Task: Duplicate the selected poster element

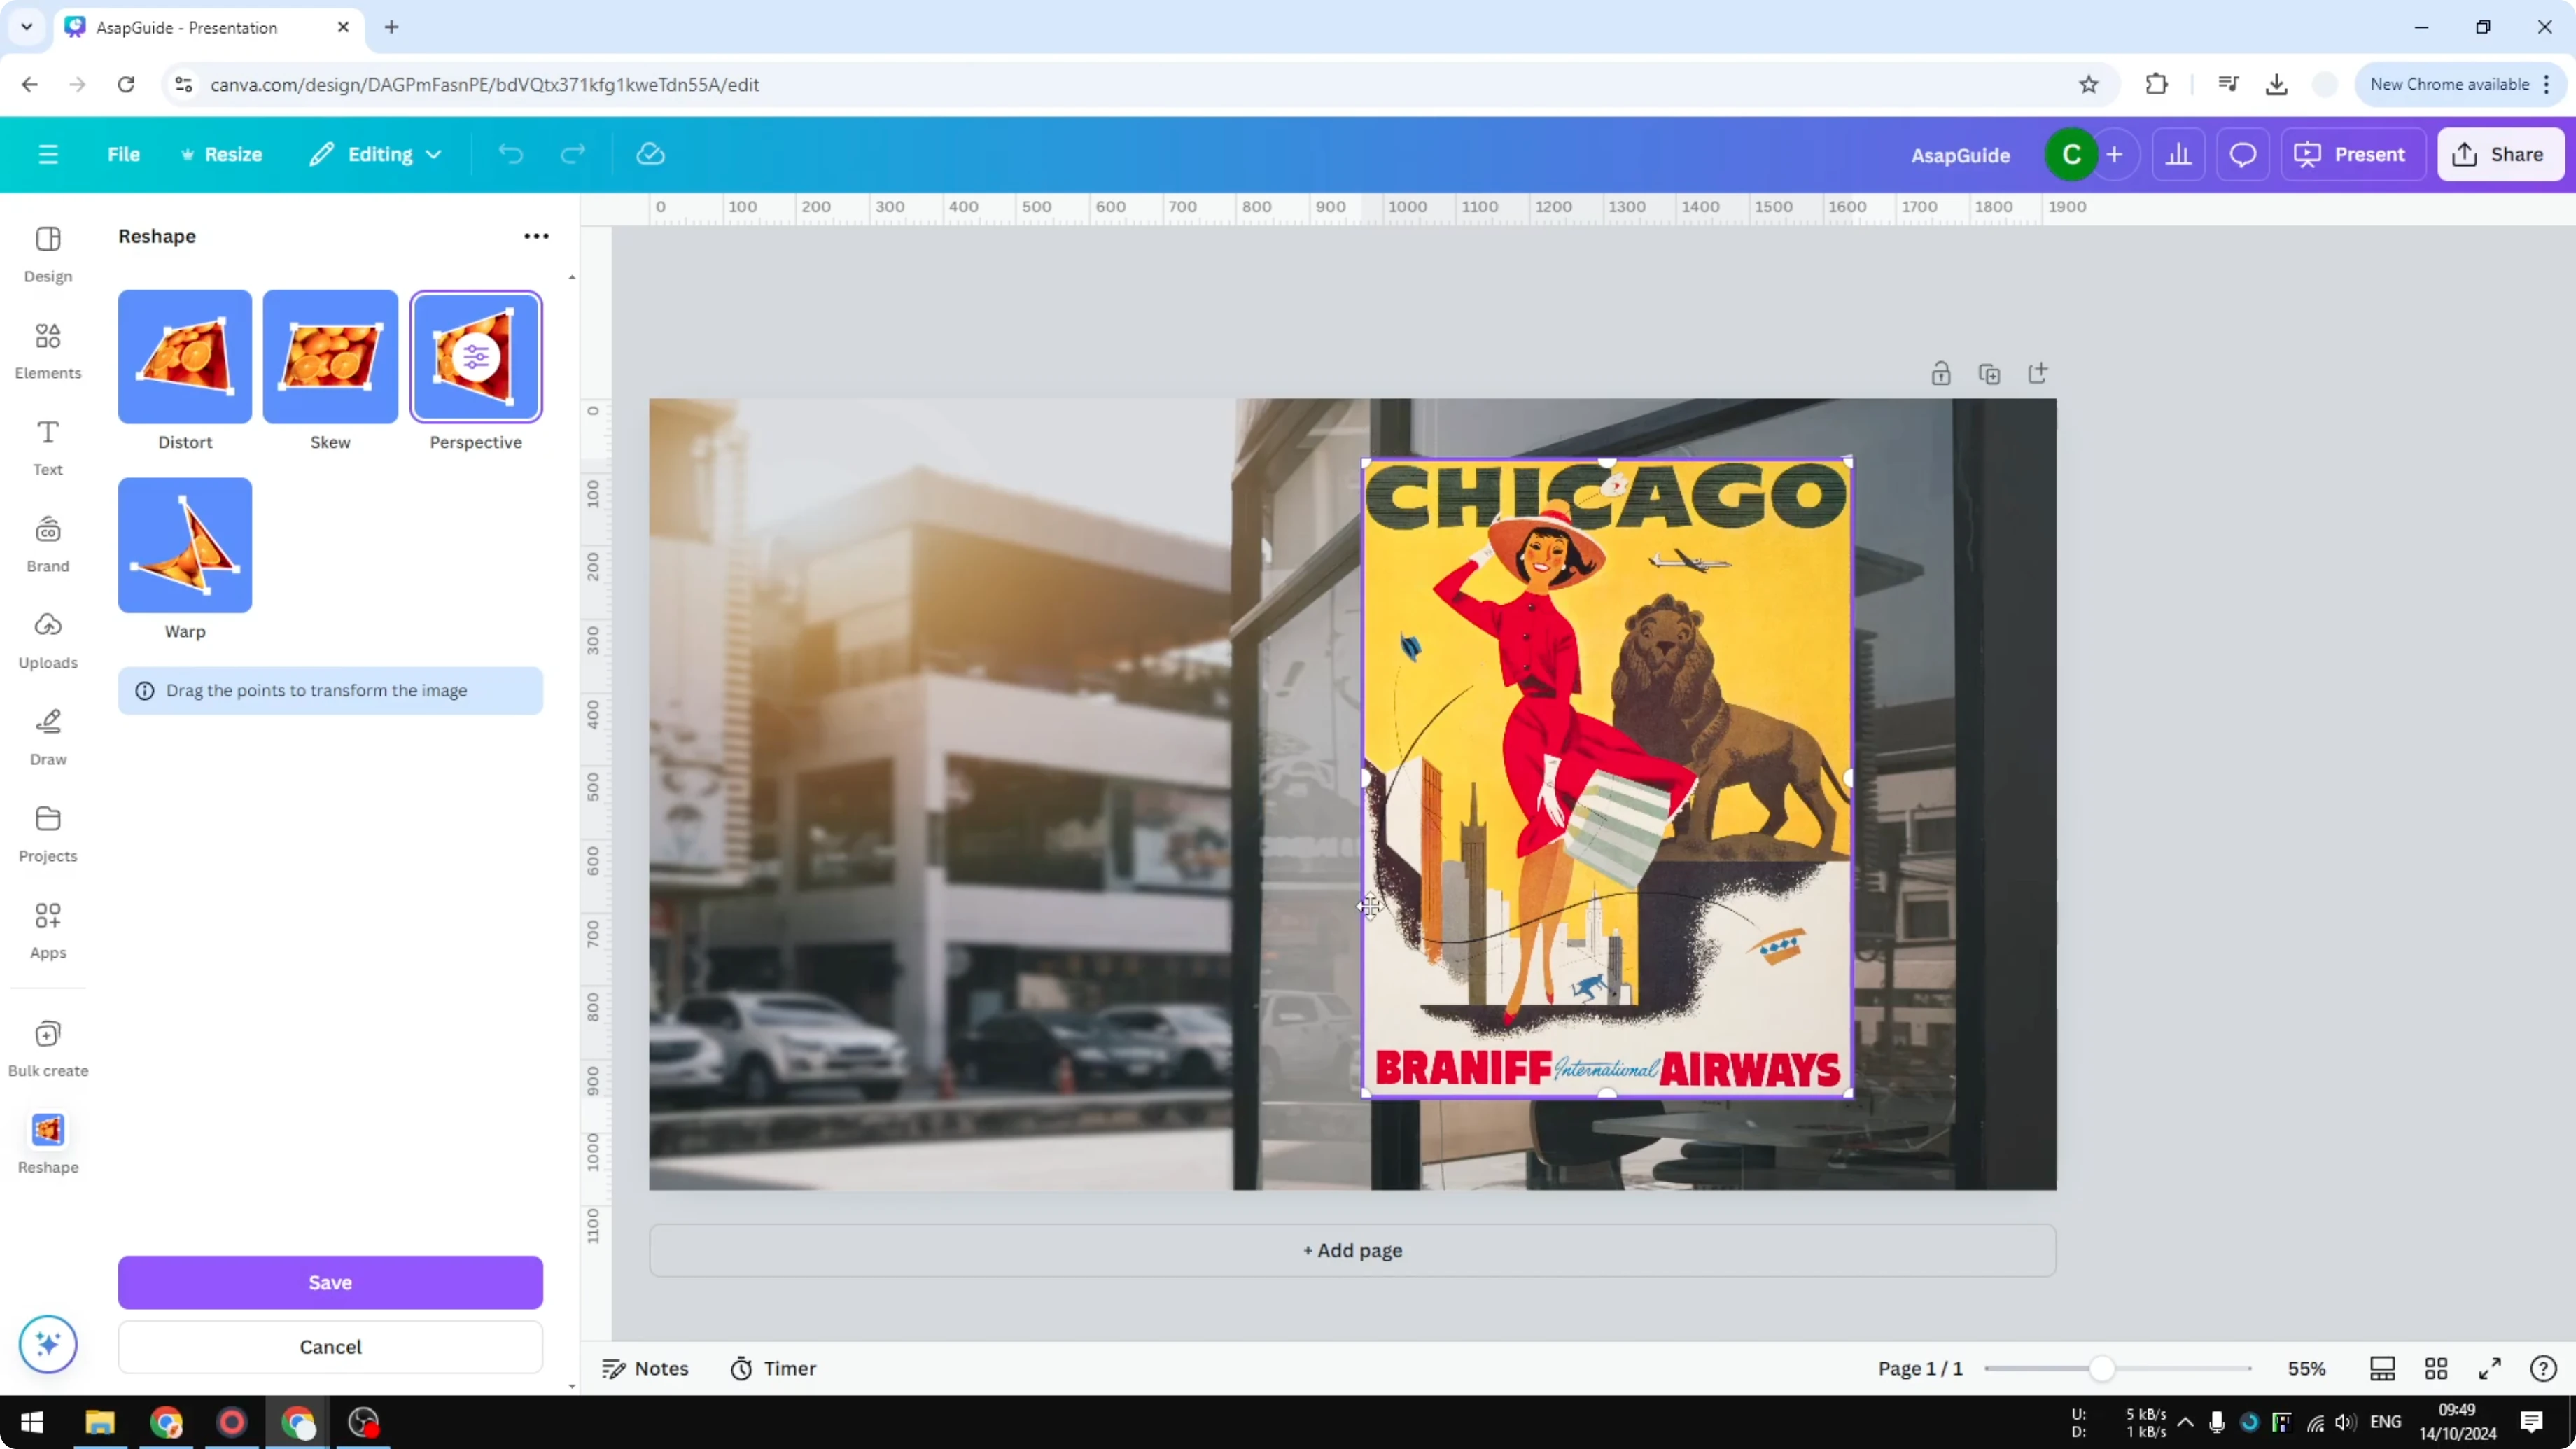Action: click(1990, 373)
